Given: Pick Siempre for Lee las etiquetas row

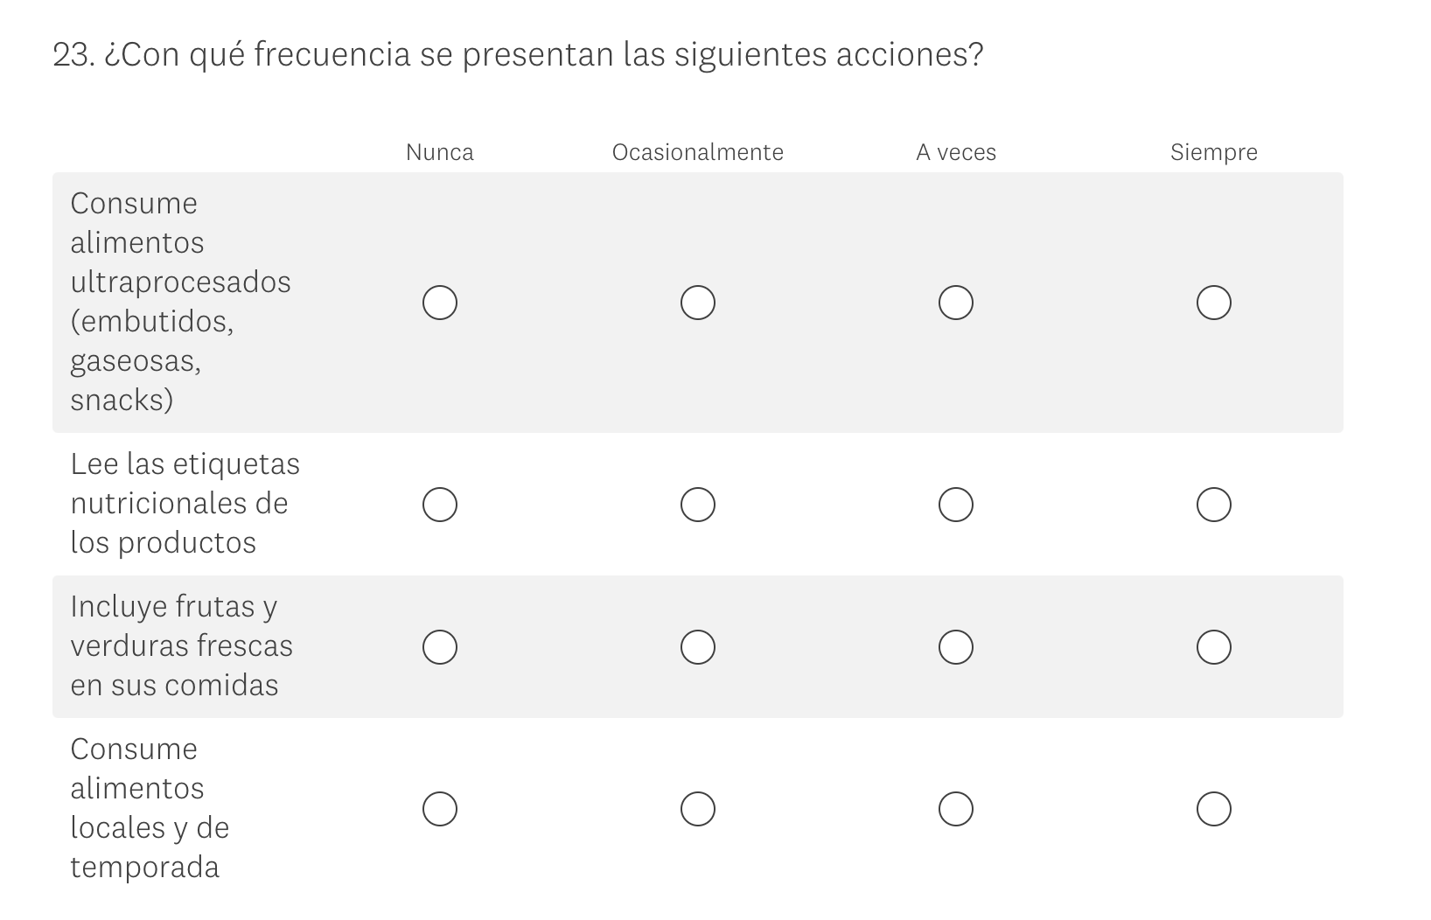Looking at the screenshot, I should point(1214,505).
